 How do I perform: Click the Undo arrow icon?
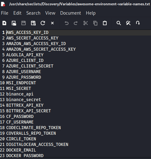[x=67, y=23]
